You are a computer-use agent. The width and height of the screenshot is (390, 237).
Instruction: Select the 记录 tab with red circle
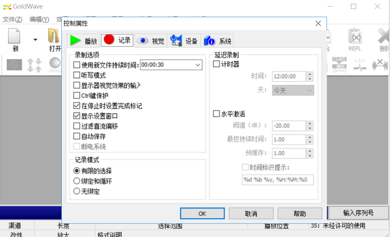click(117, 40)
